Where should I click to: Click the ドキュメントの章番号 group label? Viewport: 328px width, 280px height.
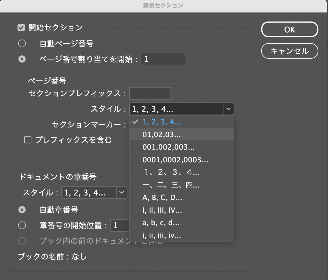click(x=58, y=177)
